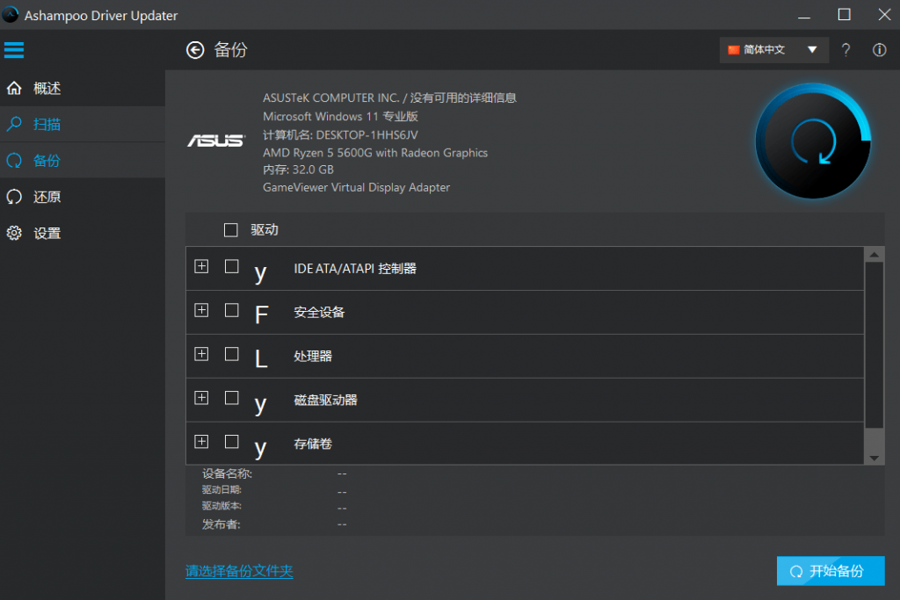Click the driver list scrollbar down arrow
900x600 pixels.
(874, 458)
